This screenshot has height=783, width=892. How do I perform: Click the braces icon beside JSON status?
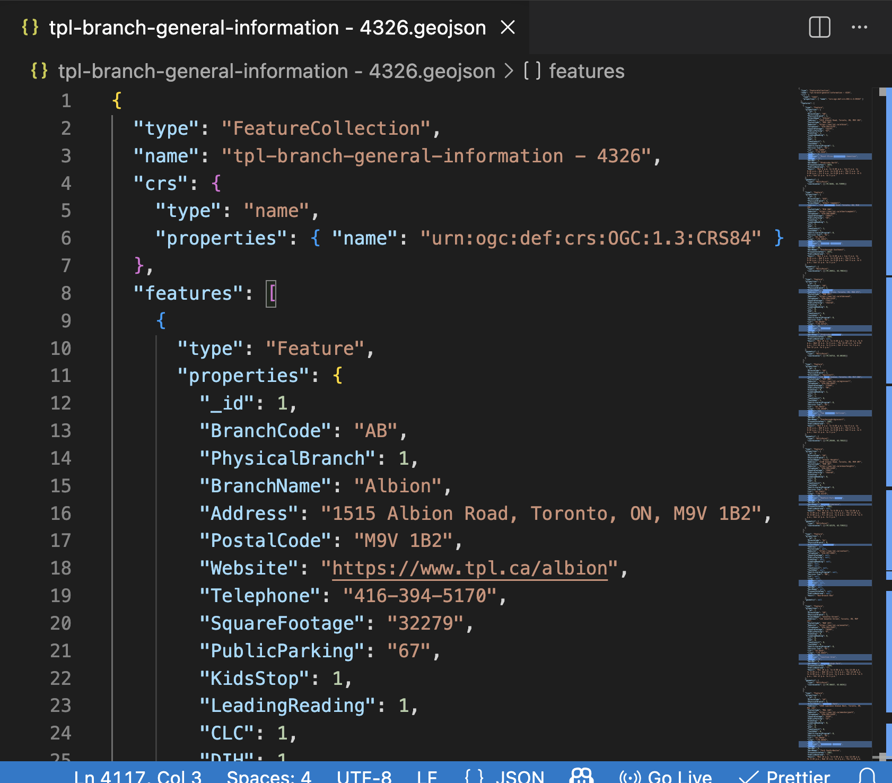coord(474,776)
